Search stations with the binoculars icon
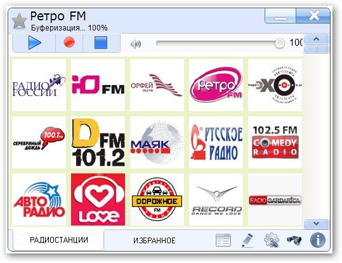The height and width of the screenshot is (263, 342). pyautogui.click(x=294, y=240)
